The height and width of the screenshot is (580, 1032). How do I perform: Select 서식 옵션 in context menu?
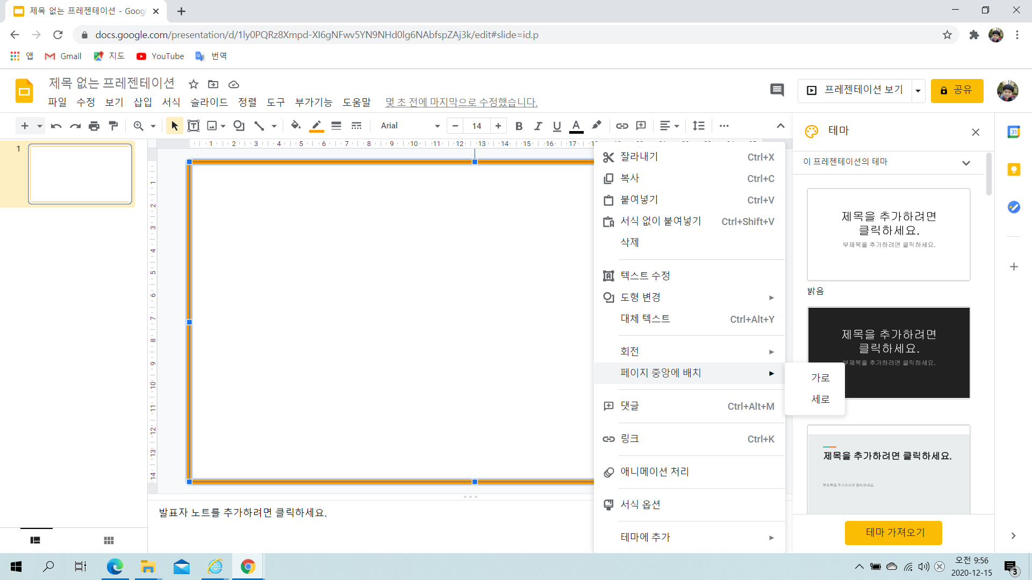pos(640,504)
